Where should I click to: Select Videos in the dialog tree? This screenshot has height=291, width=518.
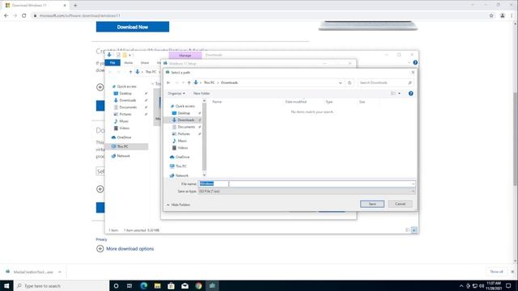180,148
